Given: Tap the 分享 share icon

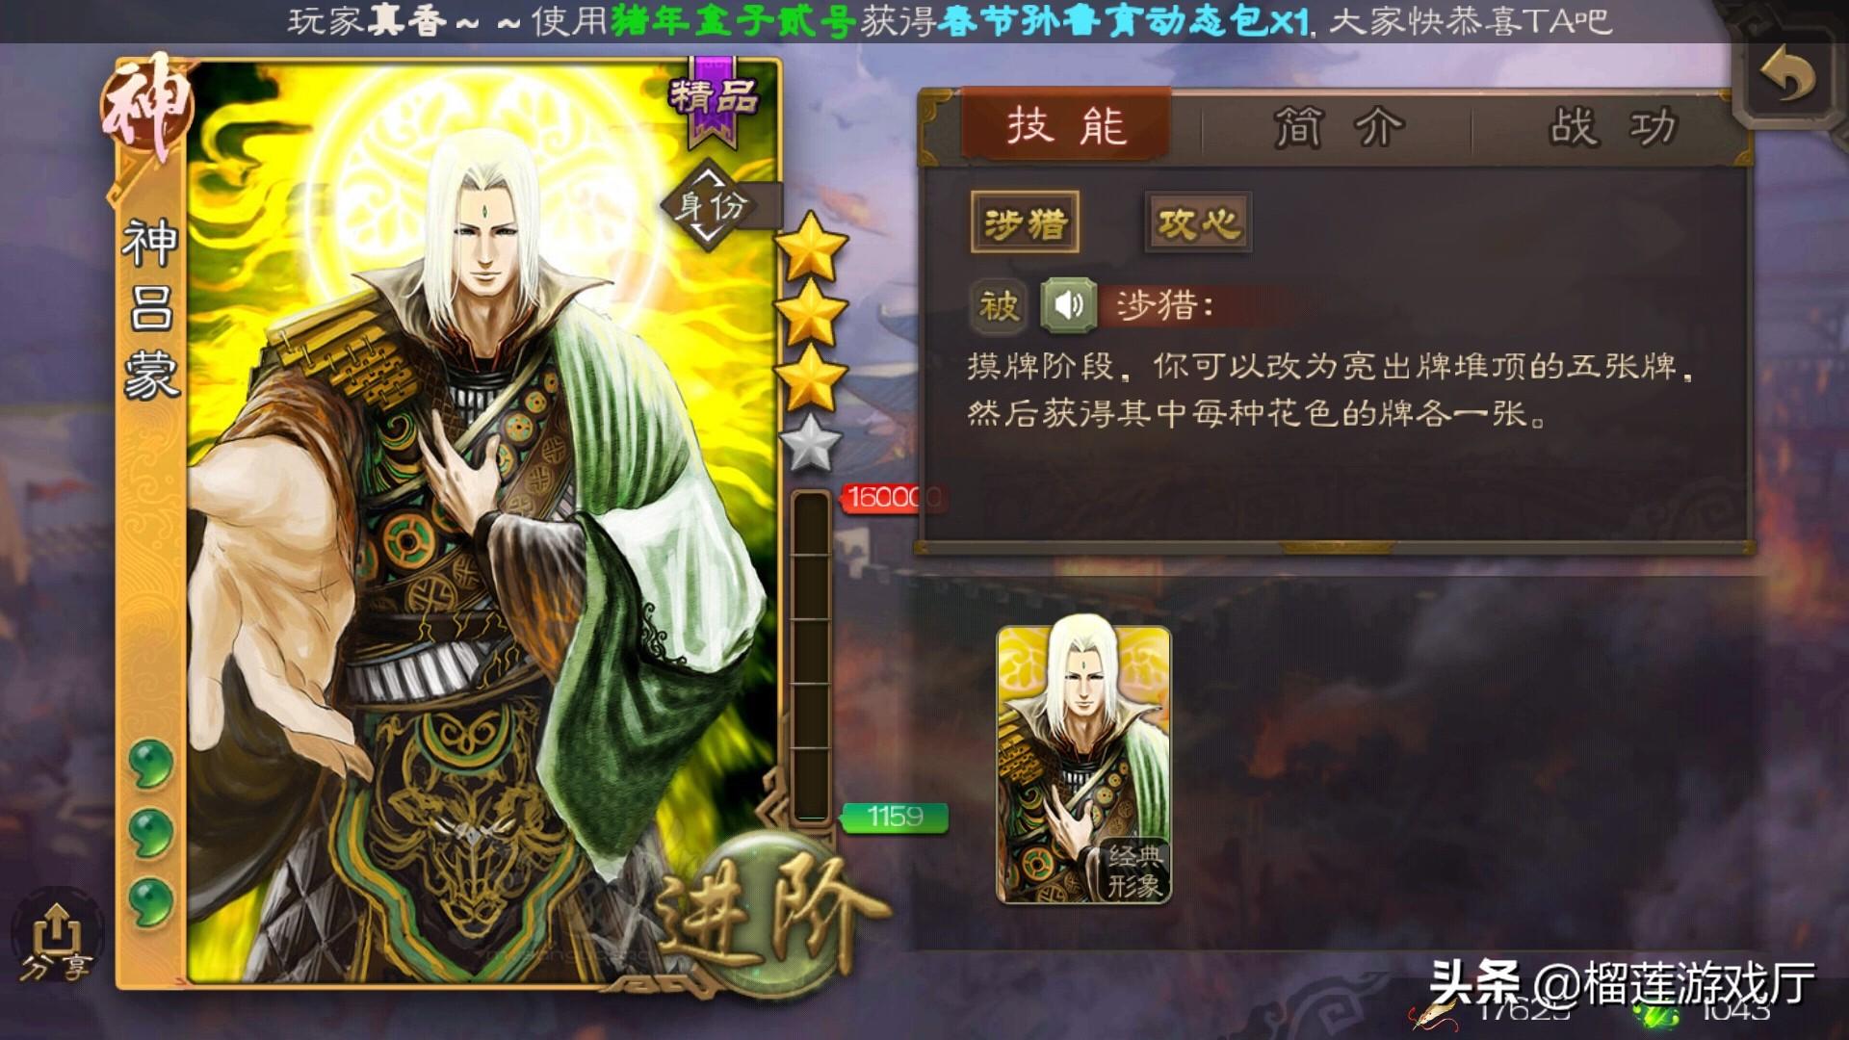Looking at the screenshot, I should tap(58, 941).
